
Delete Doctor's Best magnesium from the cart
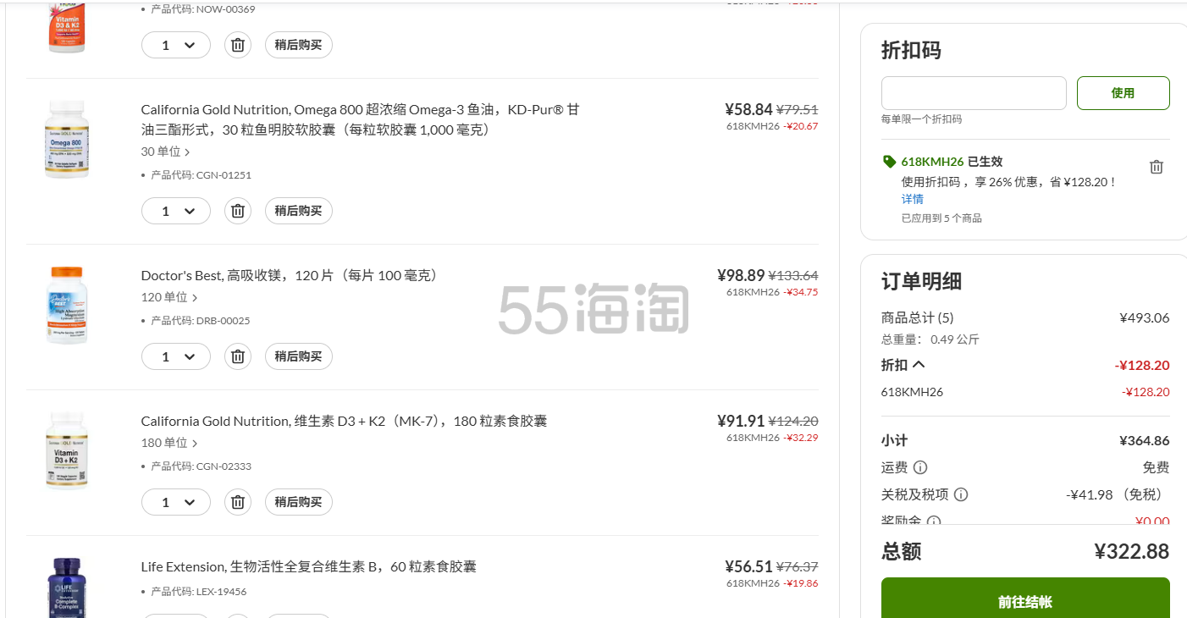[238, 356]
